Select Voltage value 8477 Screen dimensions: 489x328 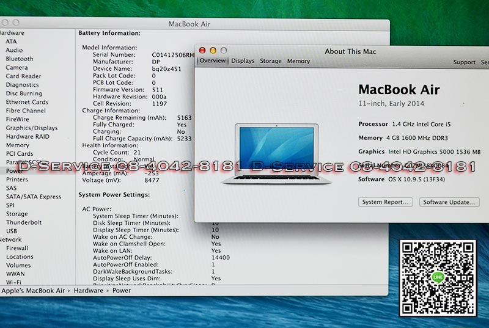[x=152, y=180]
